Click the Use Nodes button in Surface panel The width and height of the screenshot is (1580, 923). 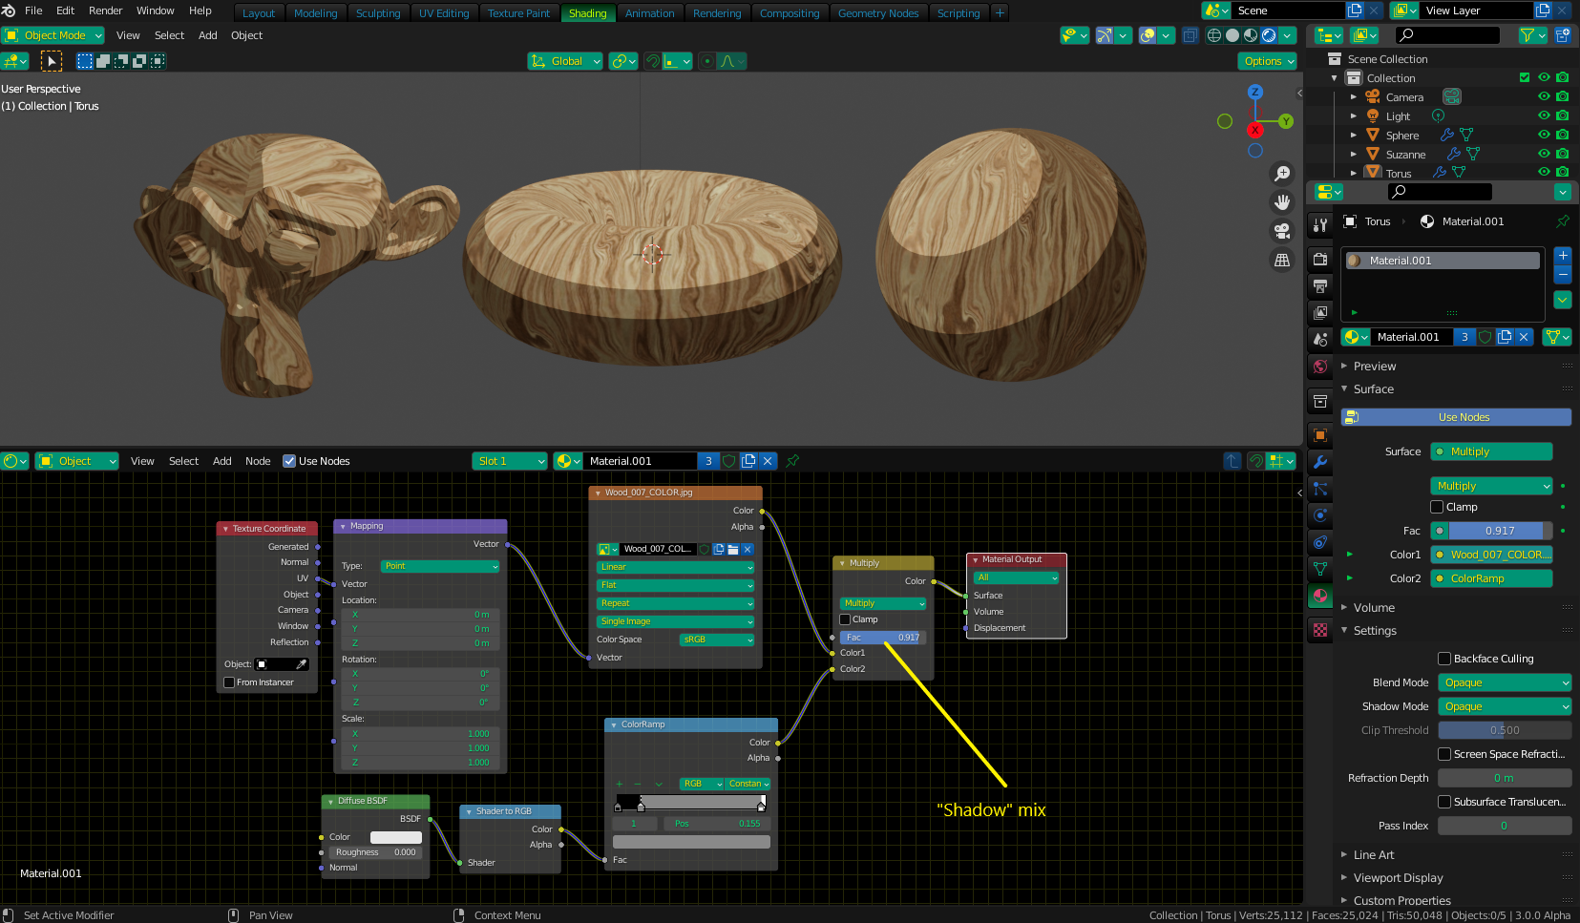[x=1456, y=417]
